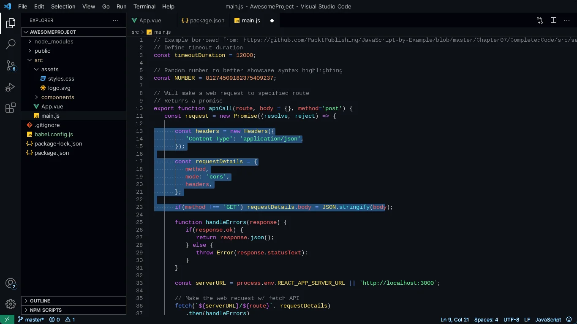
Task: Open package-lock.json file
Action: pos(74,143)
